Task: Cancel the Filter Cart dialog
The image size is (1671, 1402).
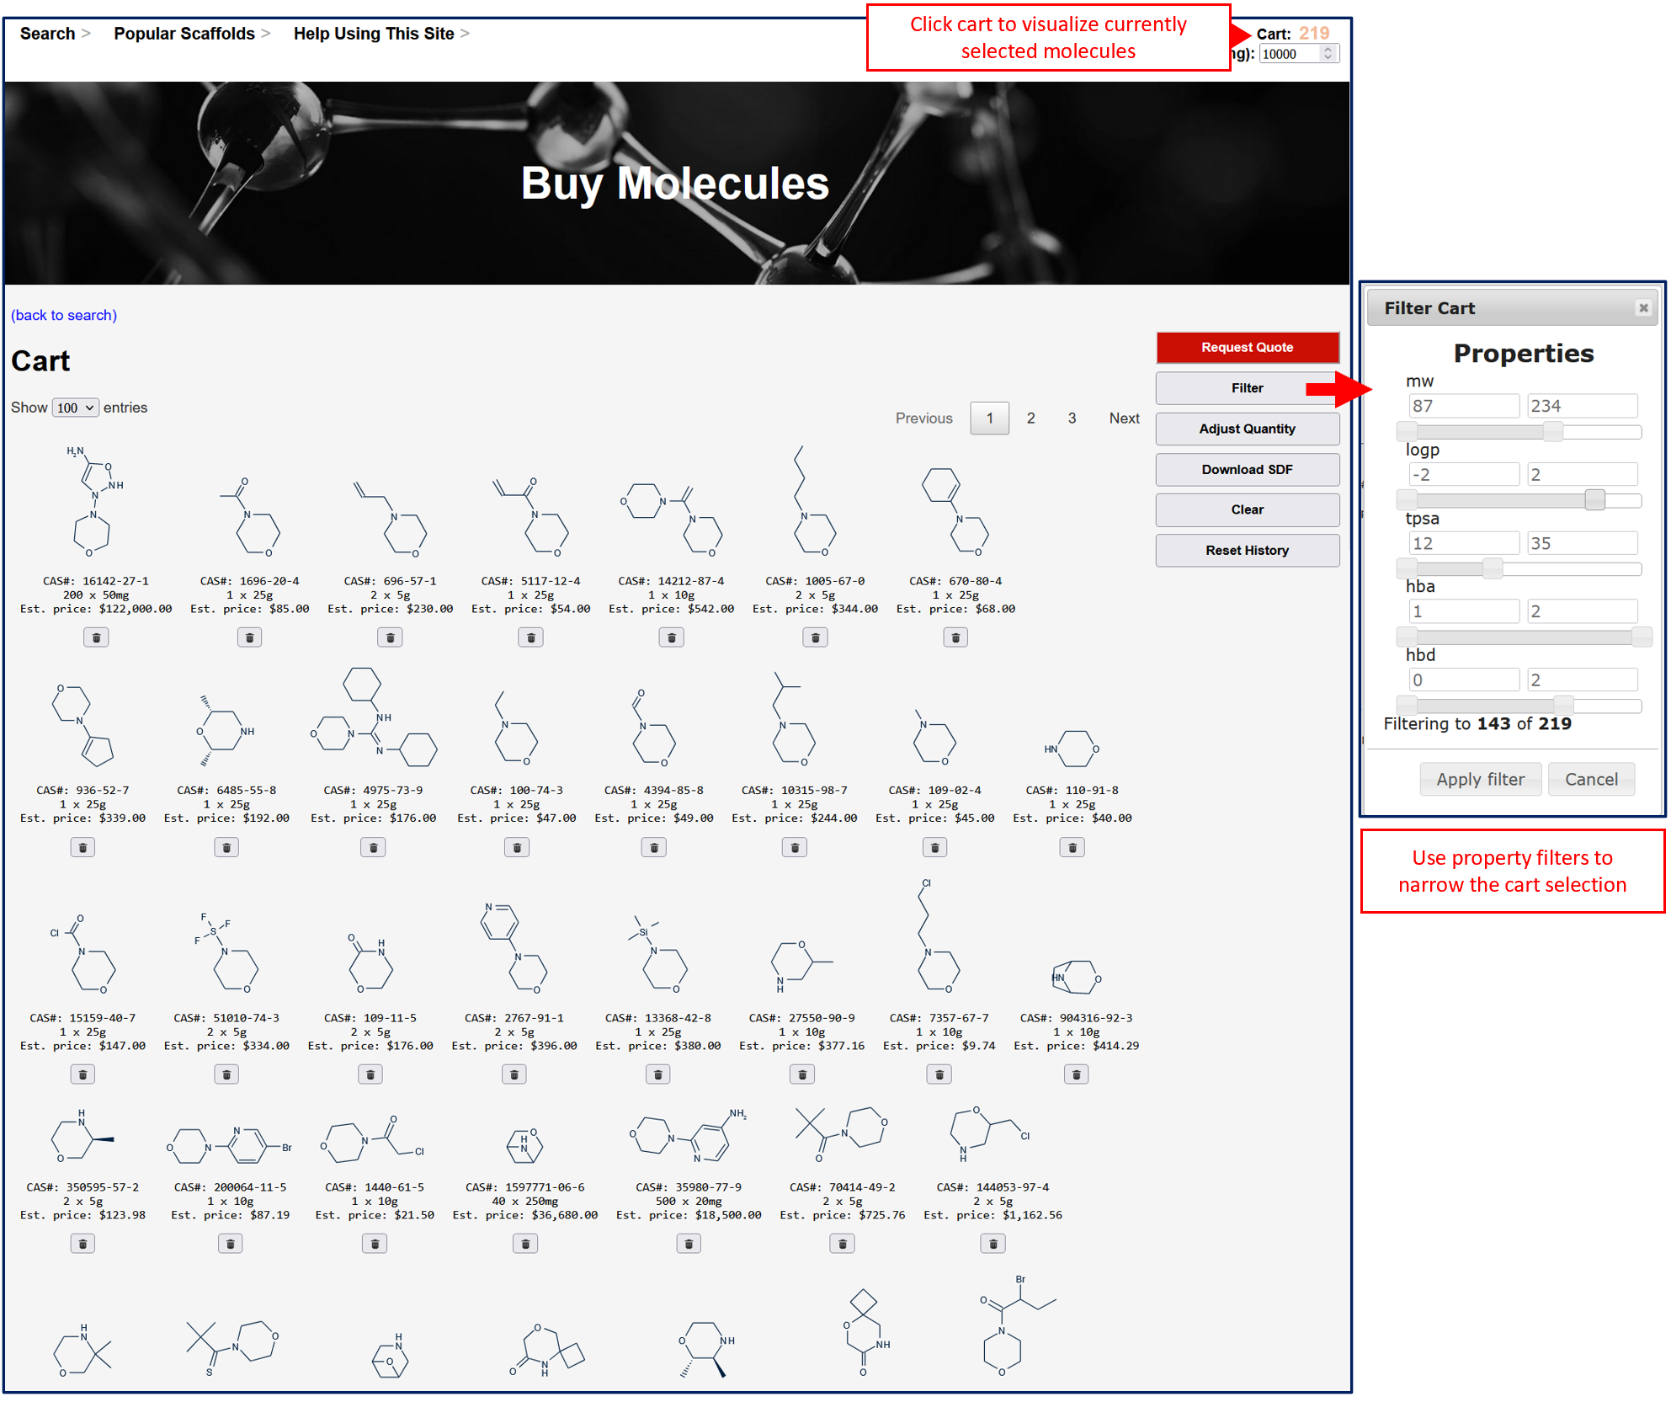Action: click(x=1591, y=779)
